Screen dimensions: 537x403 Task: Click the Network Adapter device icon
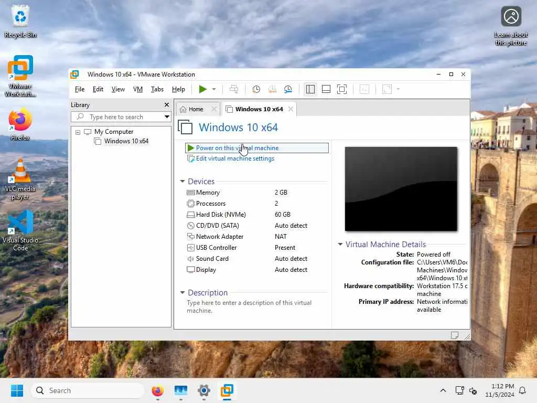pos(191,237)
